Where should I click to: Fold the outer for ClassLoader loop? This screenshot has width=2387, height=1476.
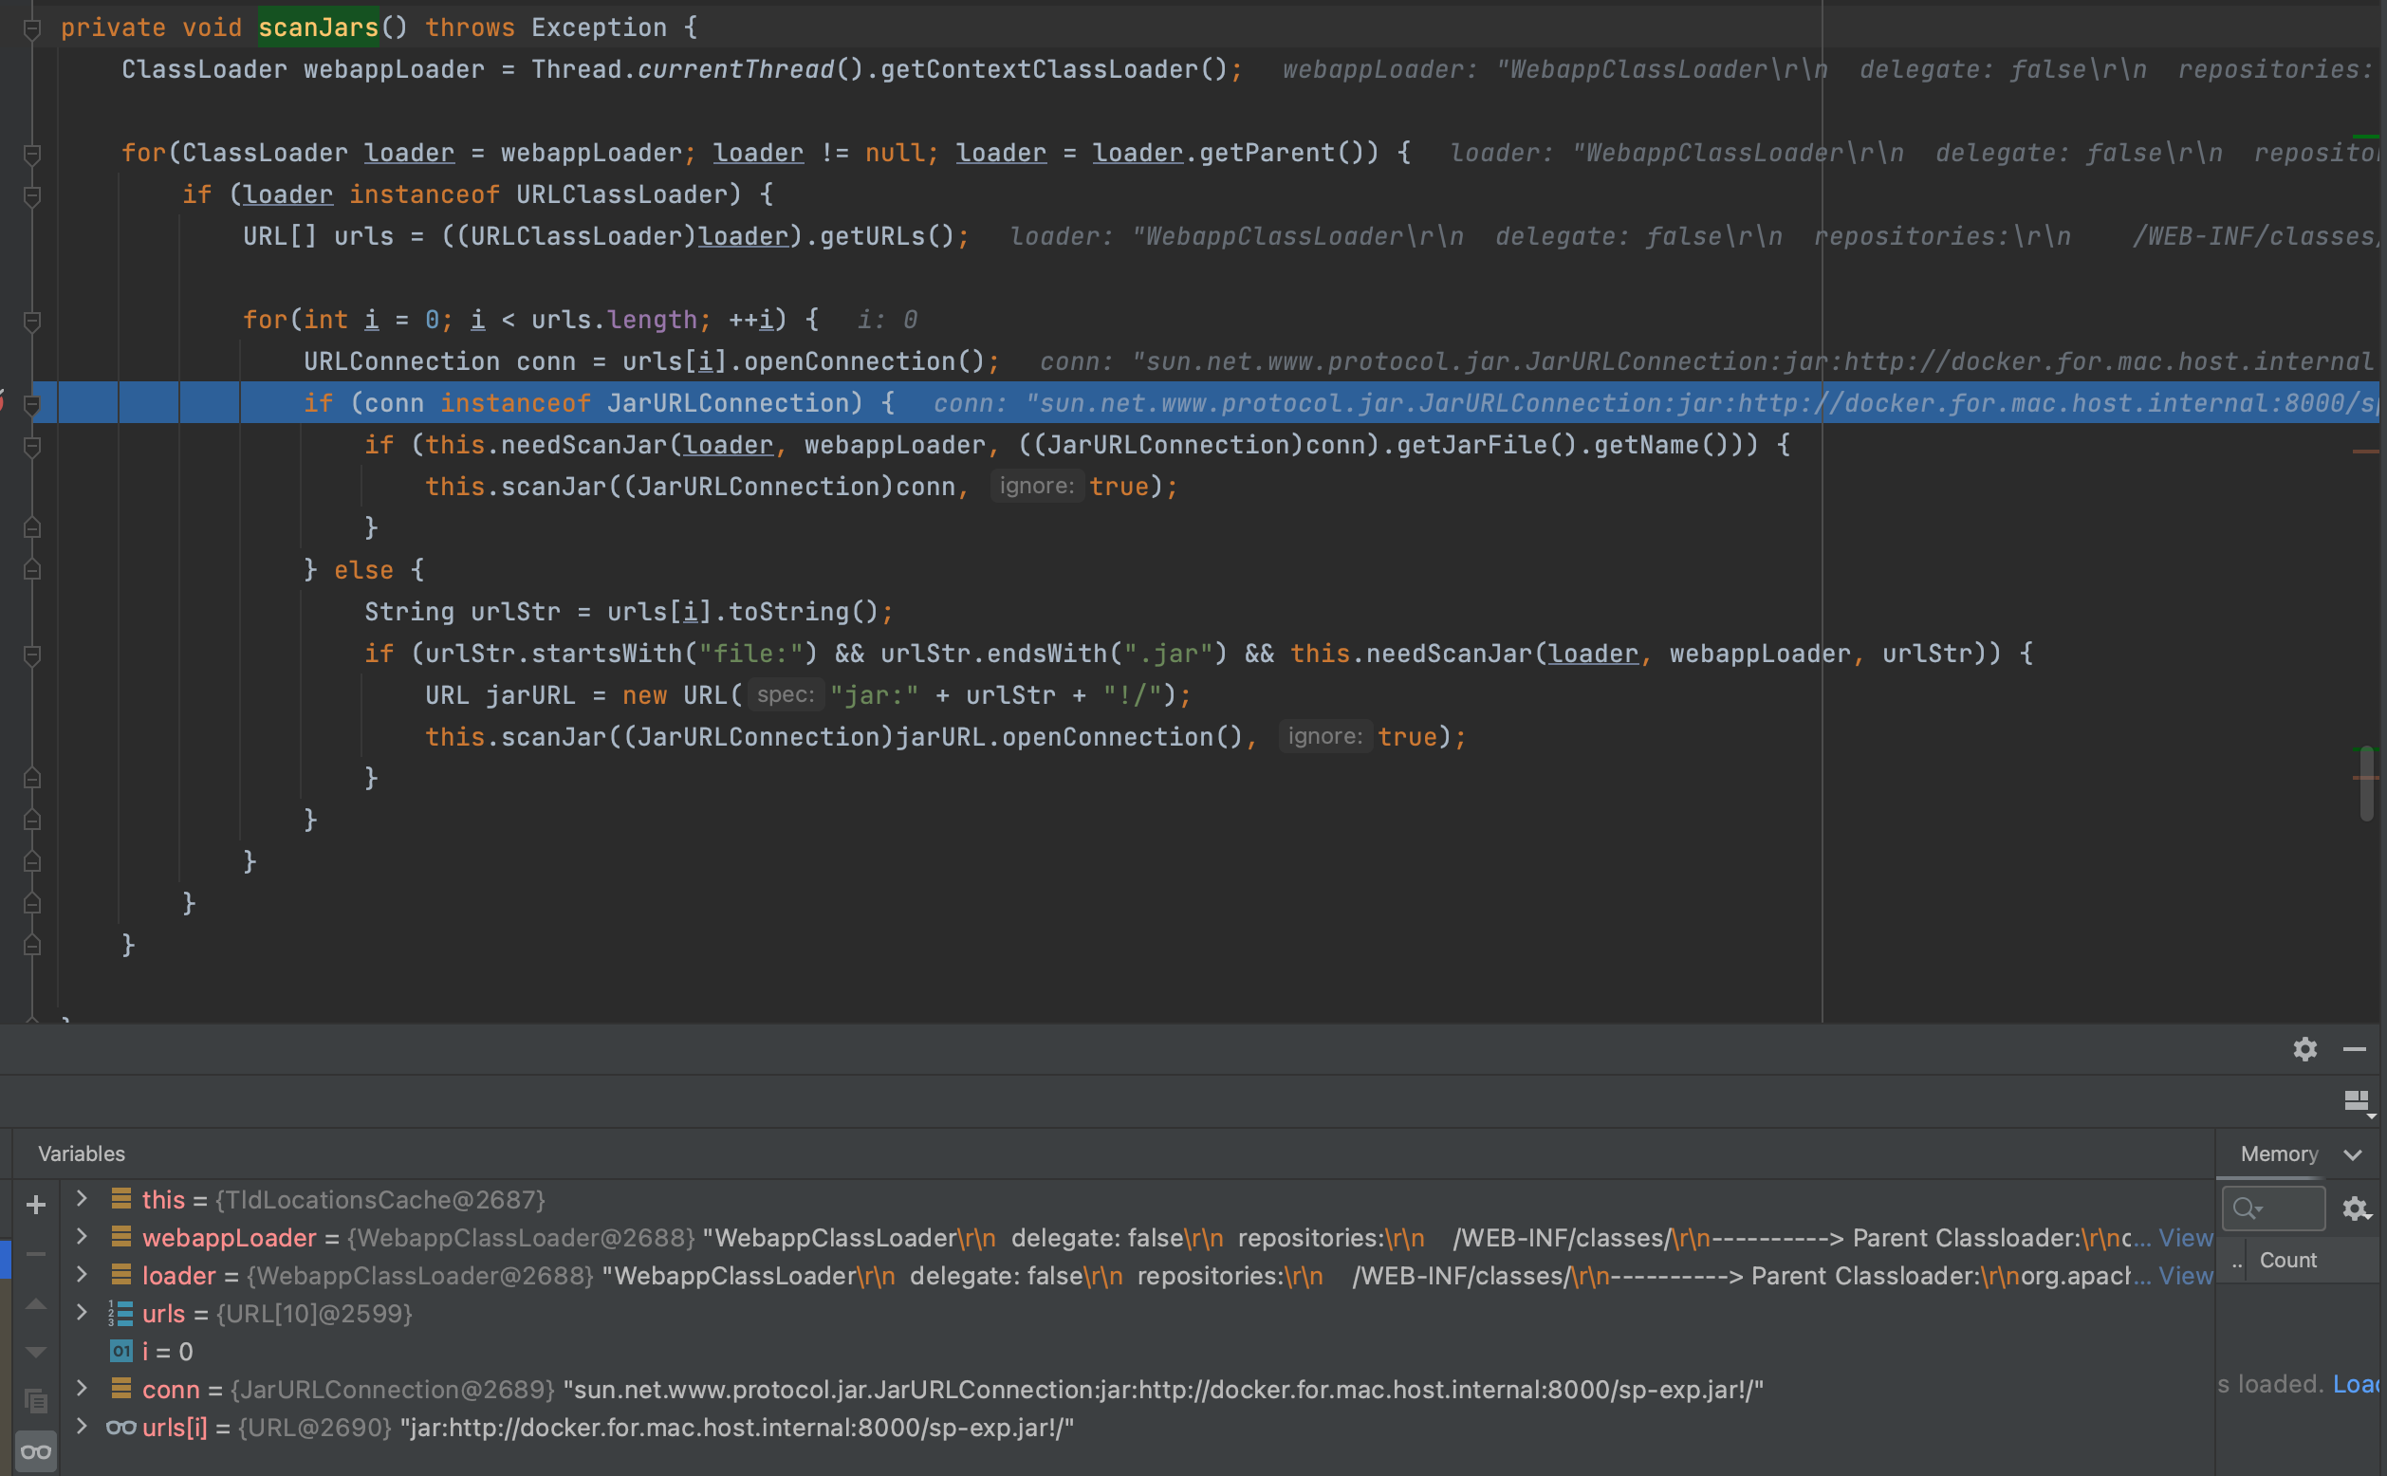(32, 154)
